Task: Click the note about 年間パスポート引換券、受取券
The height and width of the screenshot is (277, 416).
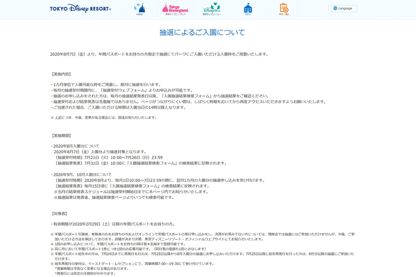Action: click(x=203, y=236)
